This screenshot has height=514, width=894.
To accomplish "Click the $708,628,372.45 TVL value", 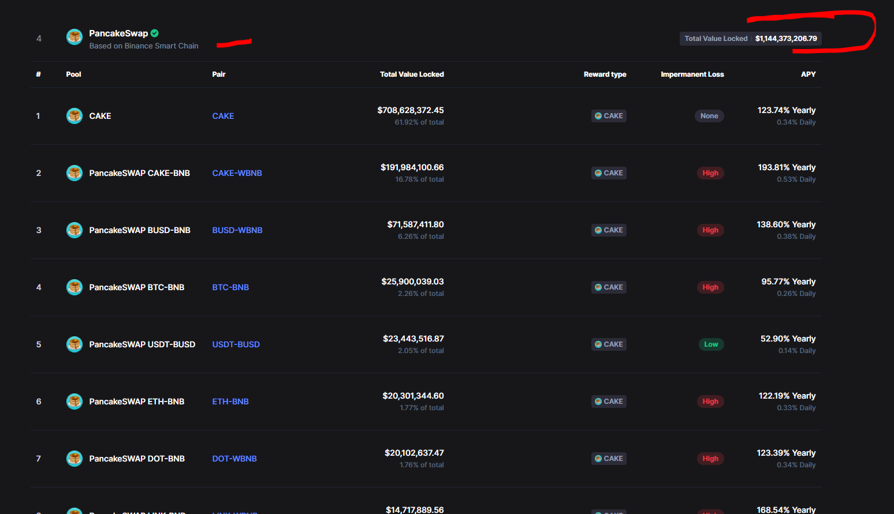I will click(x=411, y=110).
